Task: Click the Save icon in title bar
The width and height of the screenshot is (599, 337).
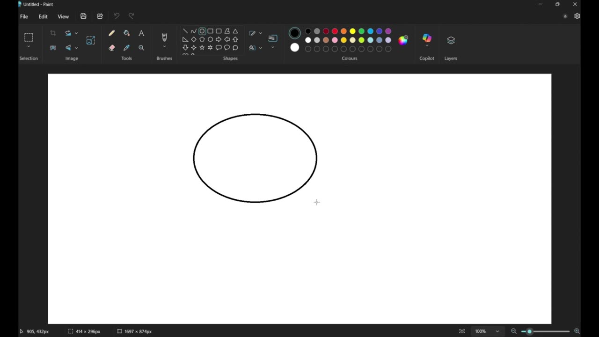Action: [83, 16]
